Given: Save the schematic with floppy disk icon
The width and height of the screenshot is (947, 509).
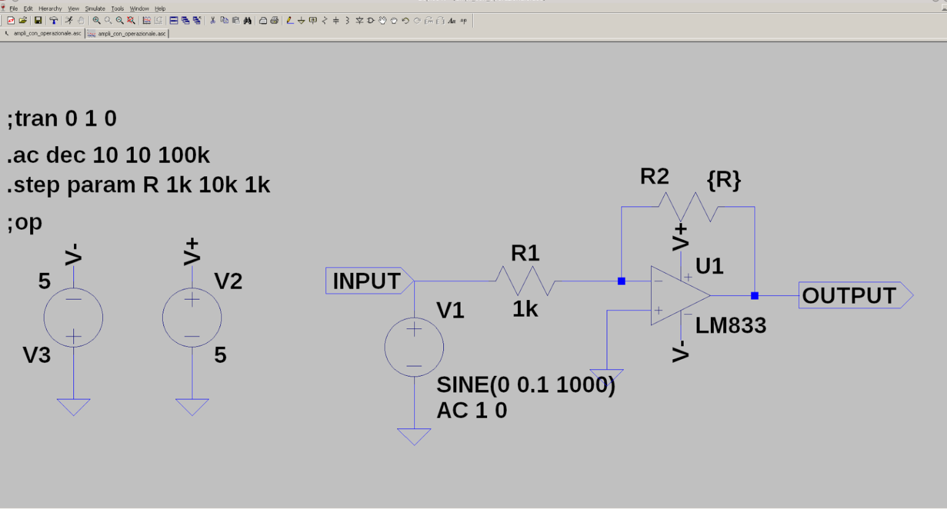Looking at the screenshot, I should tap(38, 20).
